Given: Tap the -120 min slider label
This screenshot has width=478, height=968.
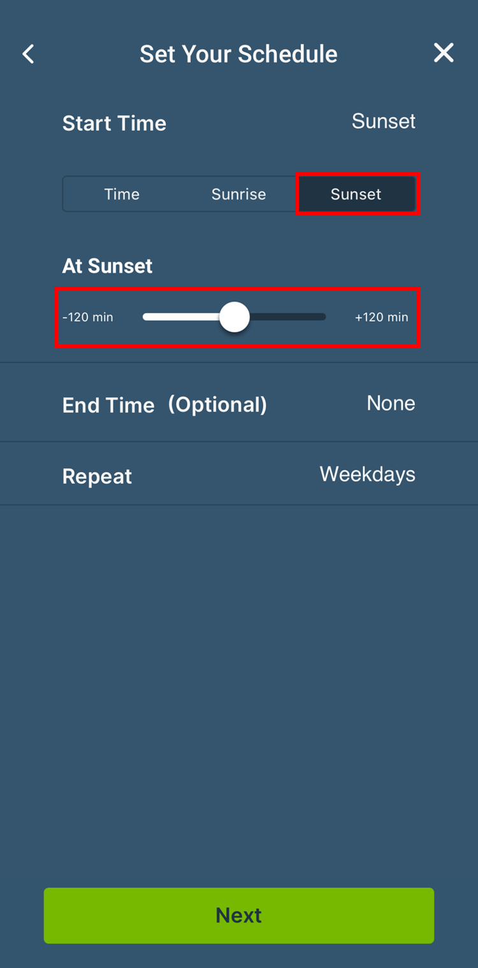Looking at the screenshot, I should [88, 317].
